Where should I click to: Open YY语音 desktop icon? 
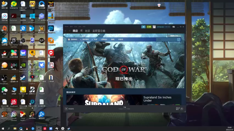pos(32,5)
